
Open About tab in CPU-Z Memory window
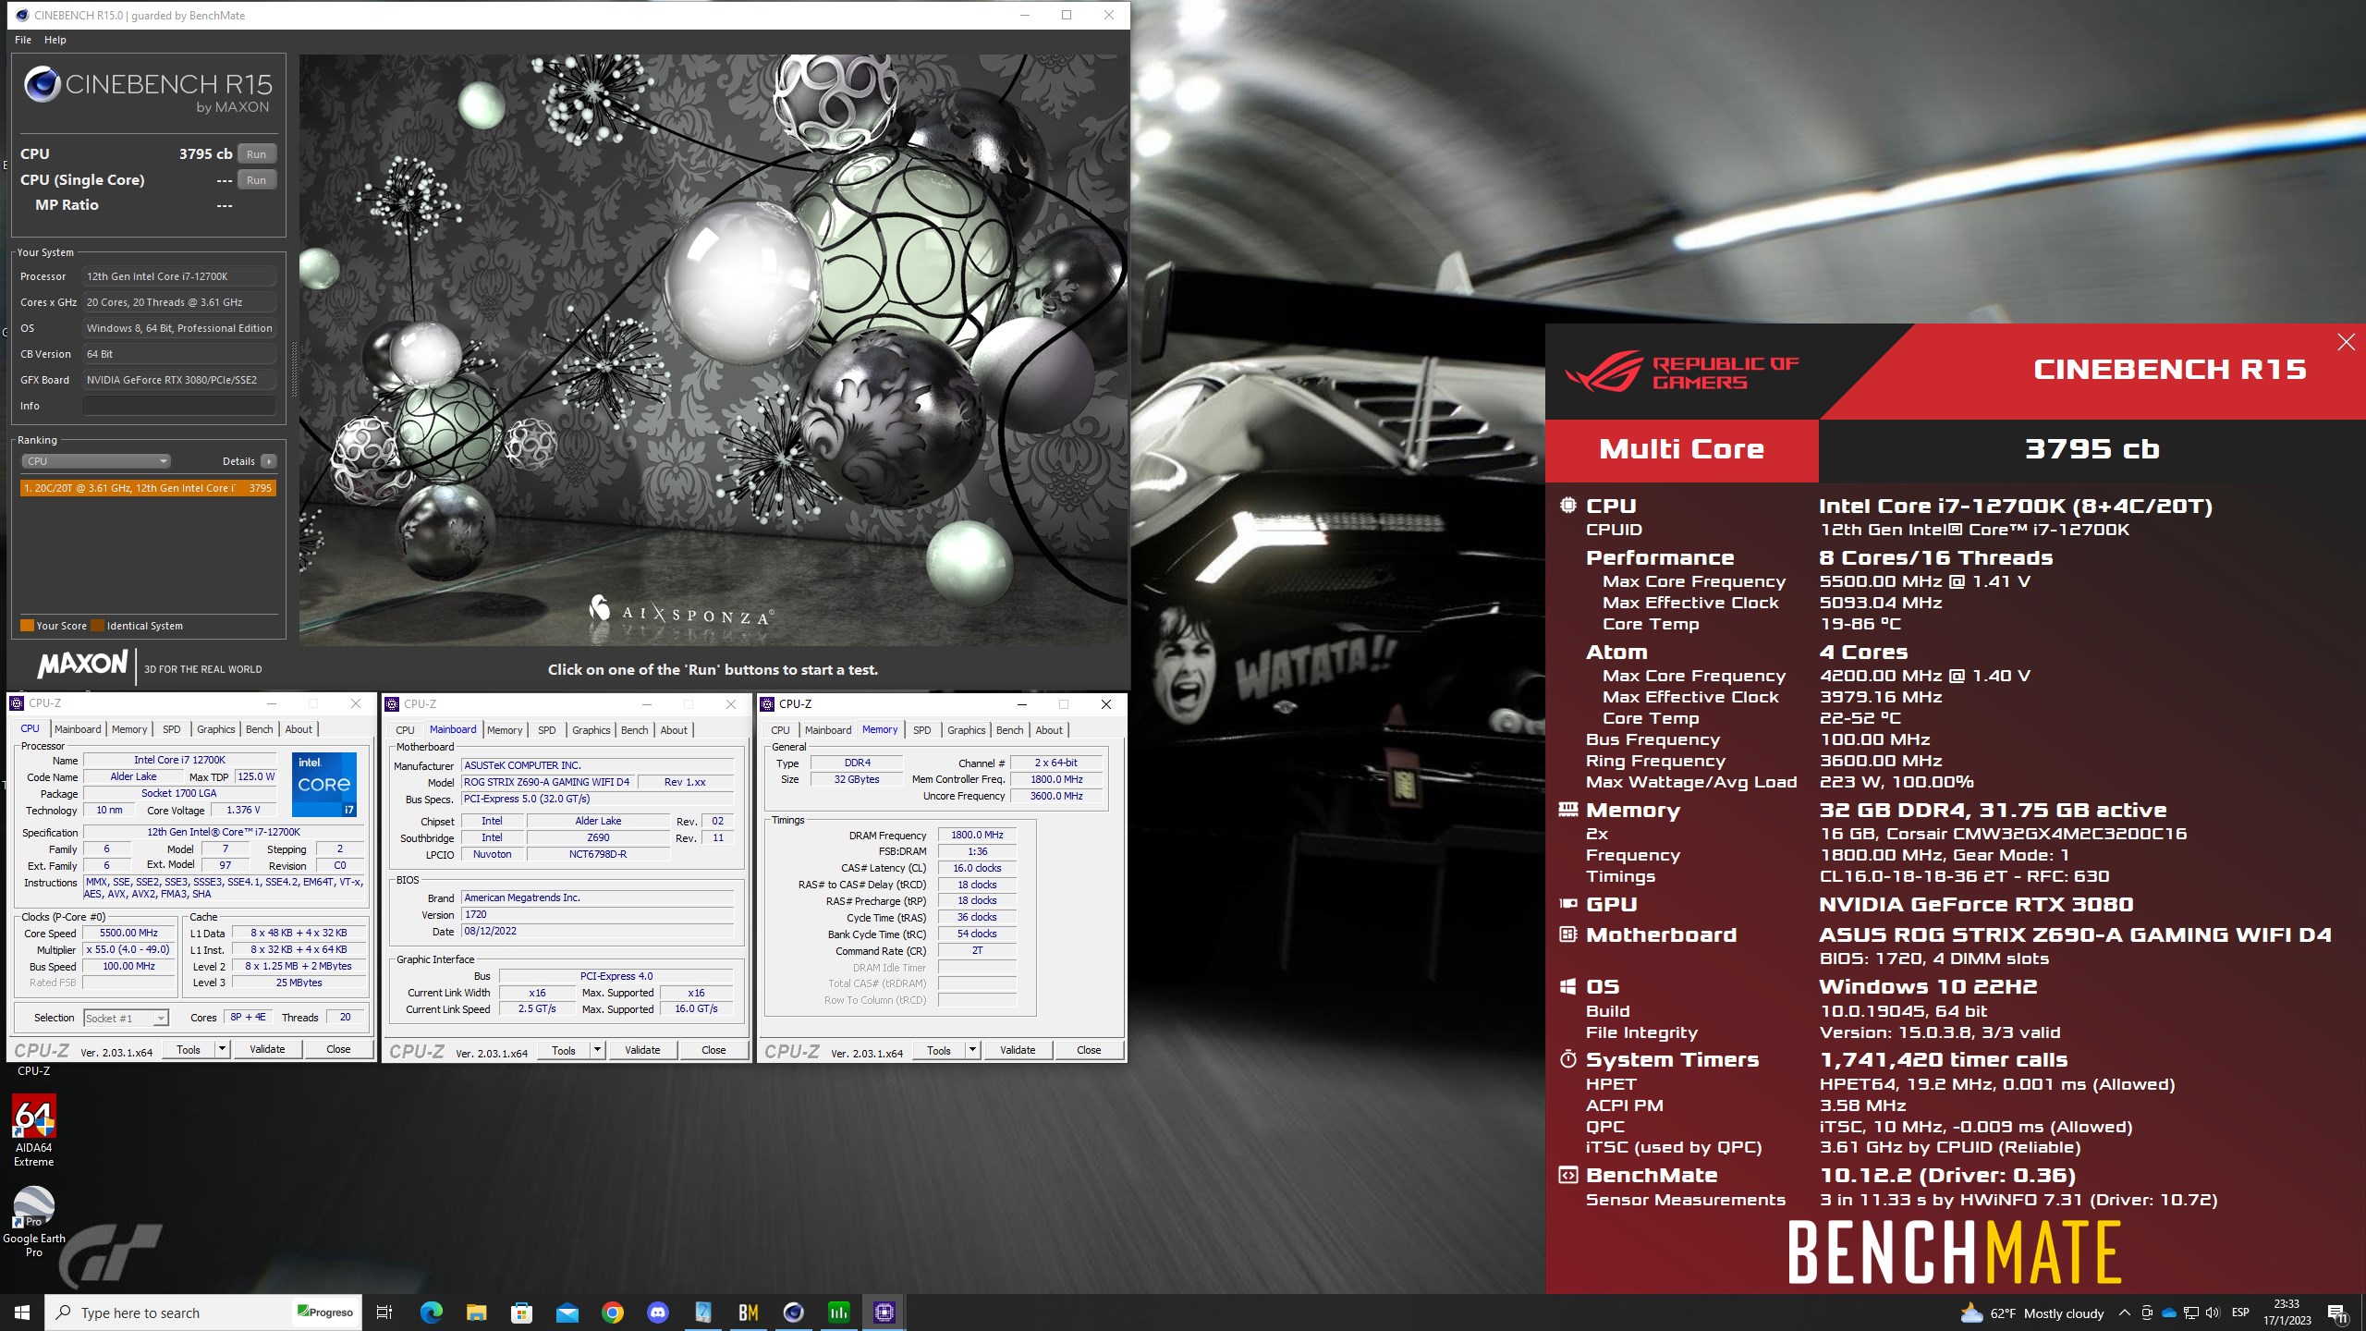1049,730
